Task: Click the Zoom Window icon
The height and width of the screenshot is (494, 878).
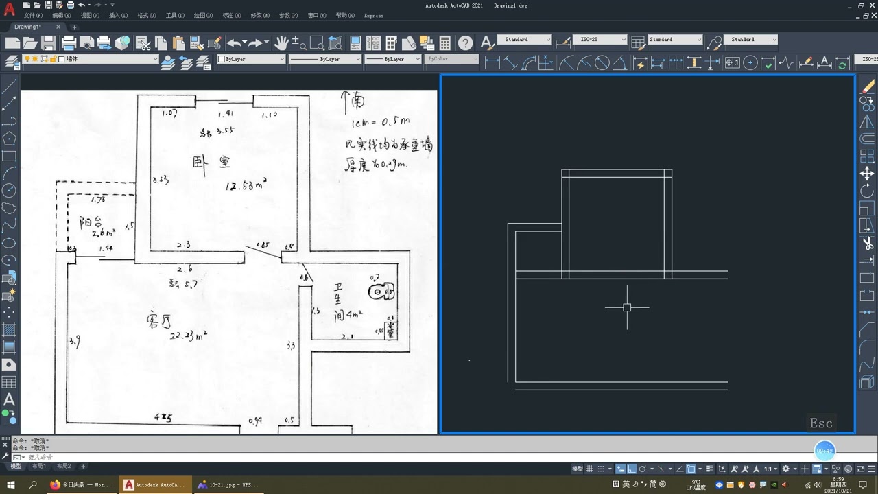Action: click(x=317, y=43)
